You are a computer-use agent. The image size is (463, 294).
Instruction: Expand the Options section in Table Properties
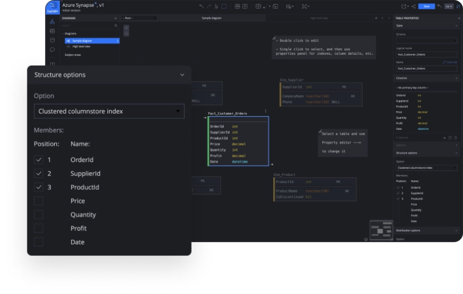pyautogui.click(x=457, y=145)
